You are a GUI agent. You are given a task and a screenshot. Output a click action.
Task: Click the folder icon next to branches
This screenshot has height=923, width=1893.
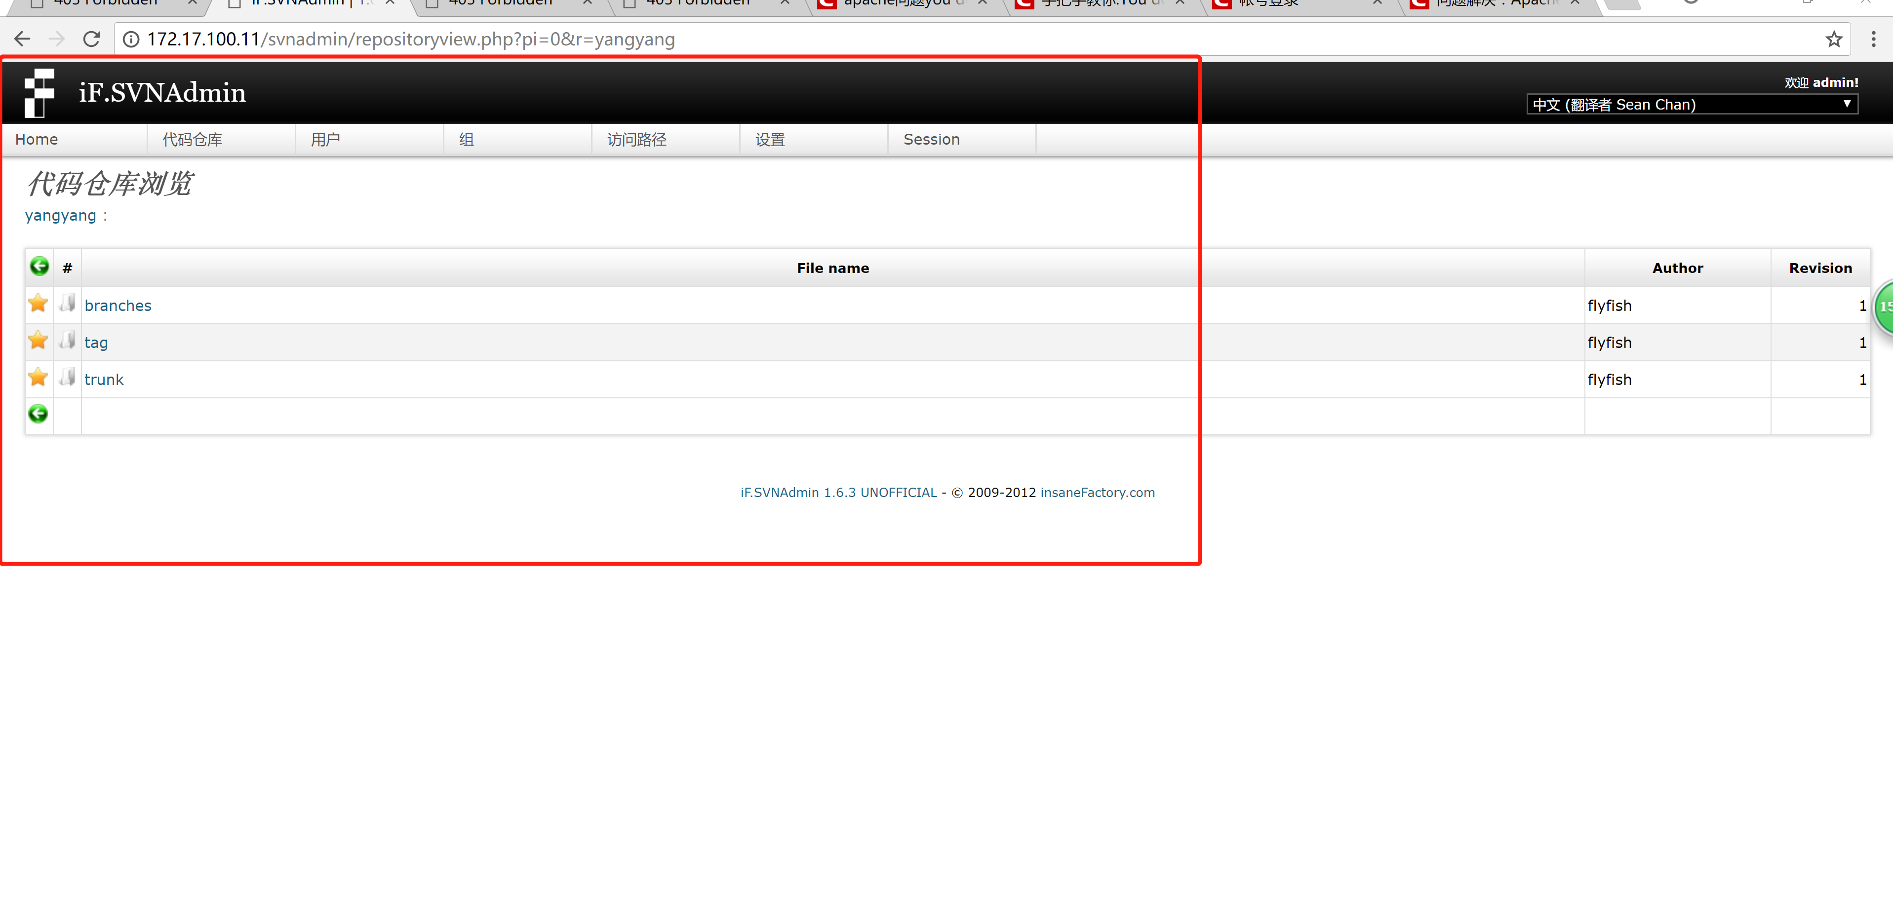(x=68, y=304)
